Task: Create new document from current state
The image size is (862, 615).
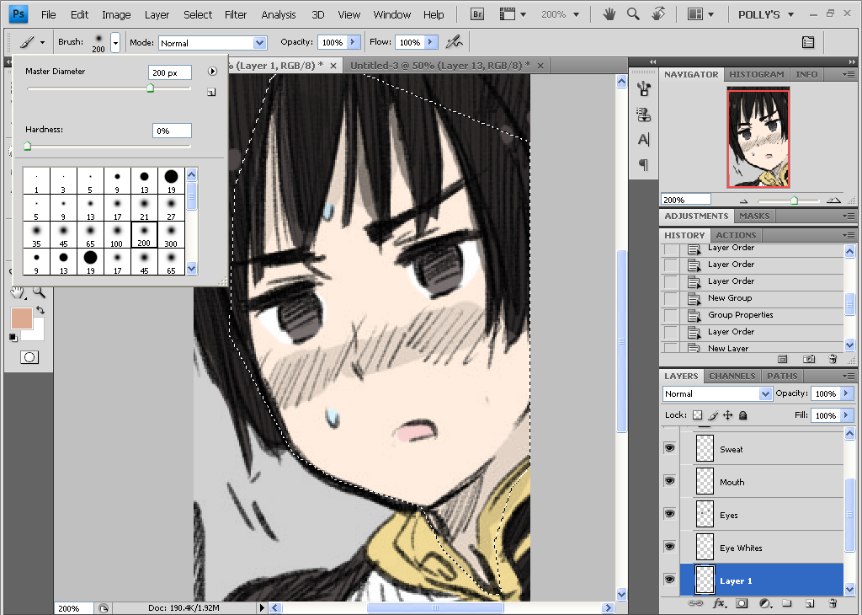Action: (x=783, y=359)
